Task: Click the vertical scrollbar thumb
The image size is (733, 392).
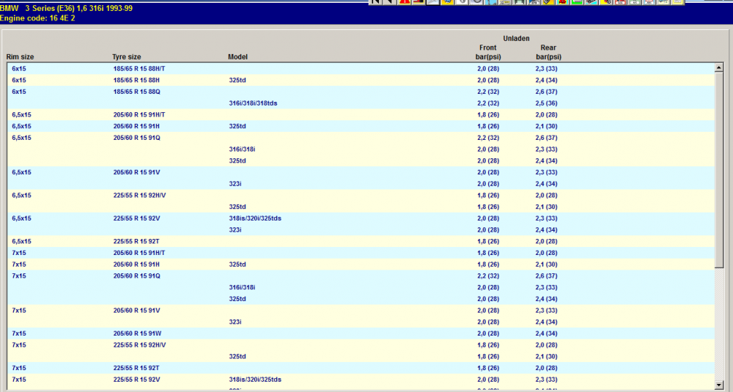Action: click(719, 170)
